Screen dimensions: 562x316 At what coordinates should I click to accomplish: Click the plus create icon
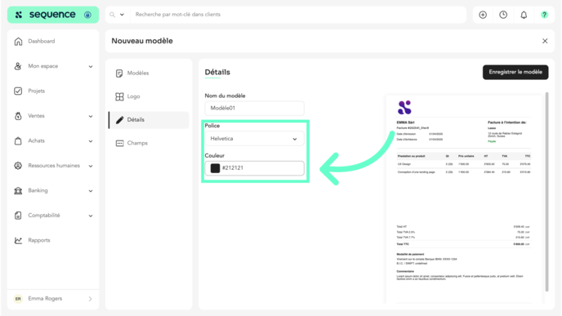pos(483,15)
